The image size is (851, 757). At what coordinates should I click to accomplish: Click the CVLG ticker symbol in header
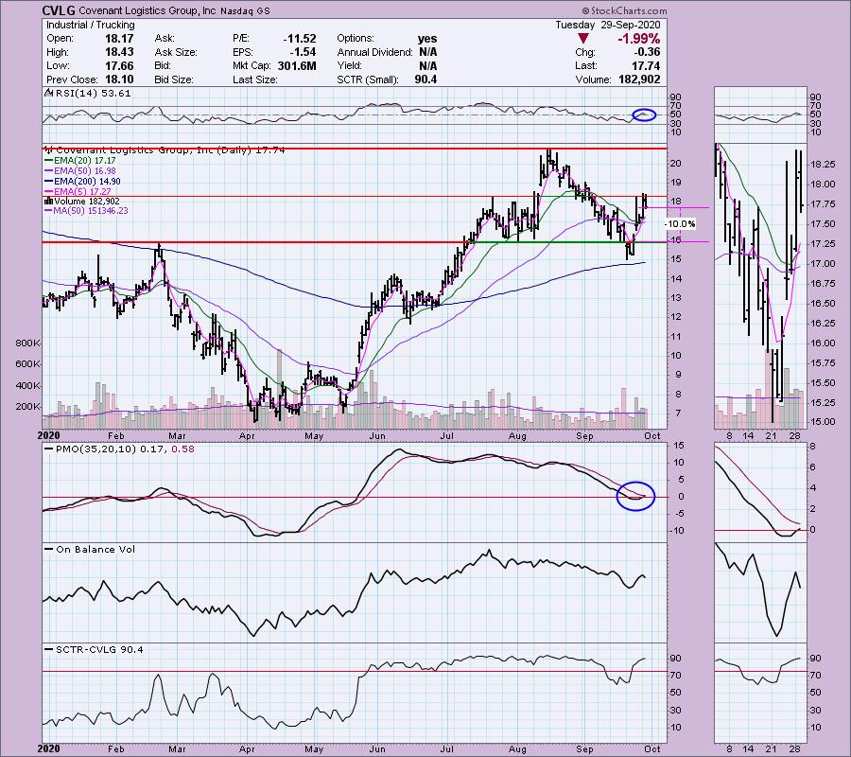59,10
